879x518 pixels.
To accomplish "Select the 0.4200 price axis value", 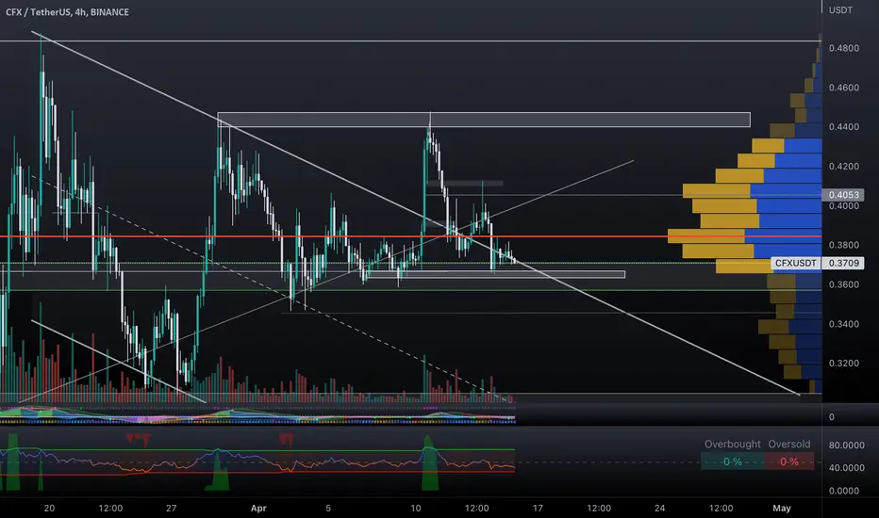I will point(844,167).
